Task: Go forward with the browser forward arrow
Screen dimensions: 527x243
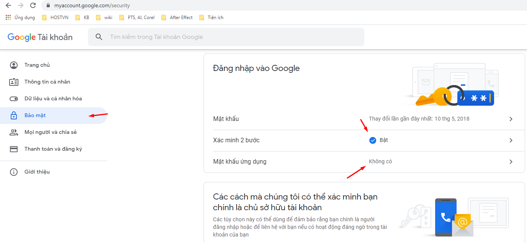Action: pos(21,5)
